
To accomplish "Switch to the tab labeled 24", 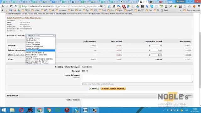I will point(26,2).
